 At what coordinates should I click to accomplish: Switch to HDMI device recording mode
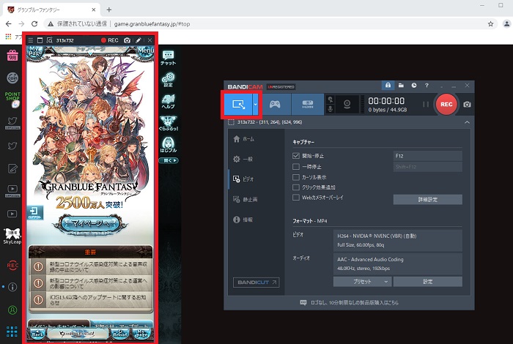[308, 104]
